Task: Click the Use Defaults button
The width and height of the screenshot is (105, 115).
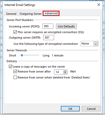Action: coord(66,26)
